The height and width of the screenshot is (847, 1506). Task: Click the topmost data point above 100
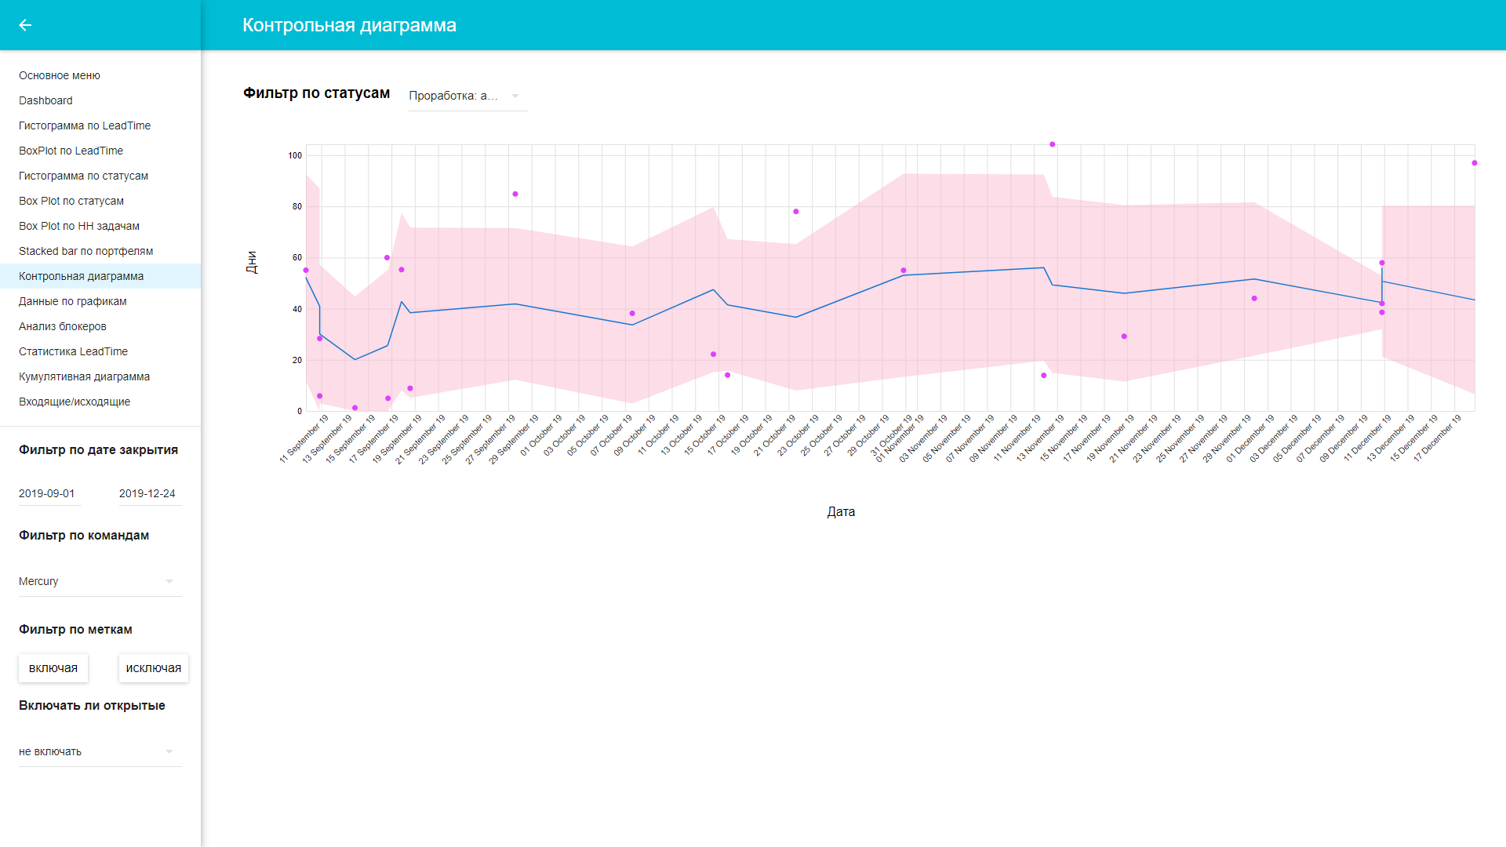[1052, 144]
